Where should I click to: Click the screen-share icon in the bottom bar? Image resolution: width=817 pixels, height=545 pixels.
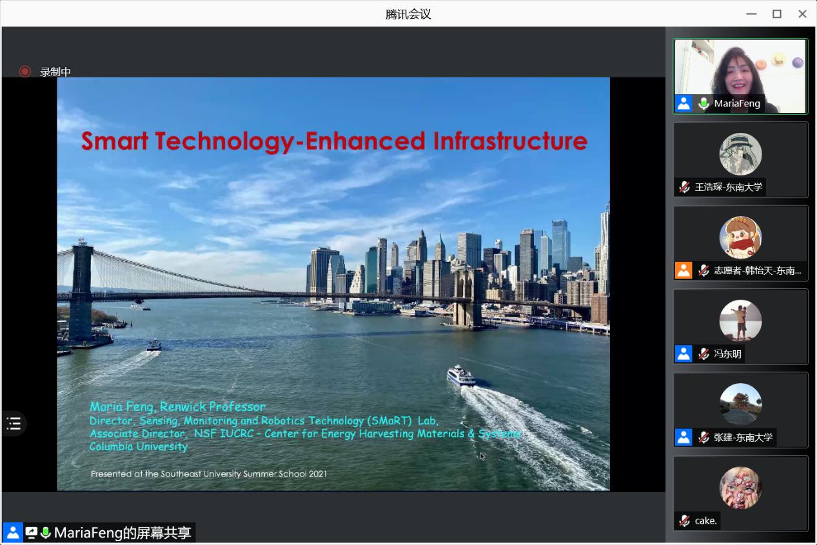pos(32,533)
